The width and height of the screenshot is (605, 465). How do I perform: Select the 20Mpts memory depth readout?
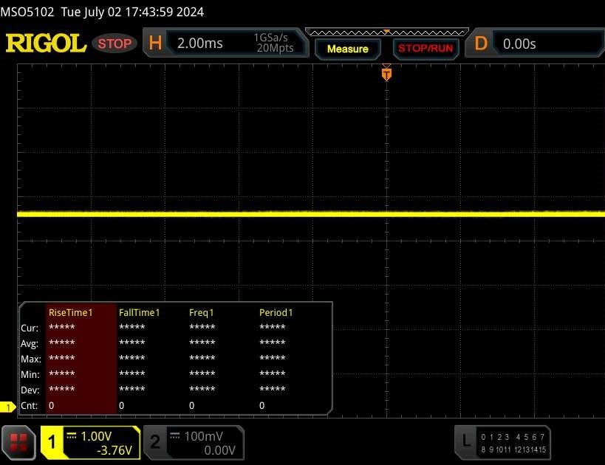[275, 48]
